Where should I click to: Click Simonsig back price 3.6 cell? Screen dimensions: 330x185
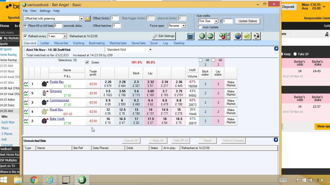[x=136, y=93]
